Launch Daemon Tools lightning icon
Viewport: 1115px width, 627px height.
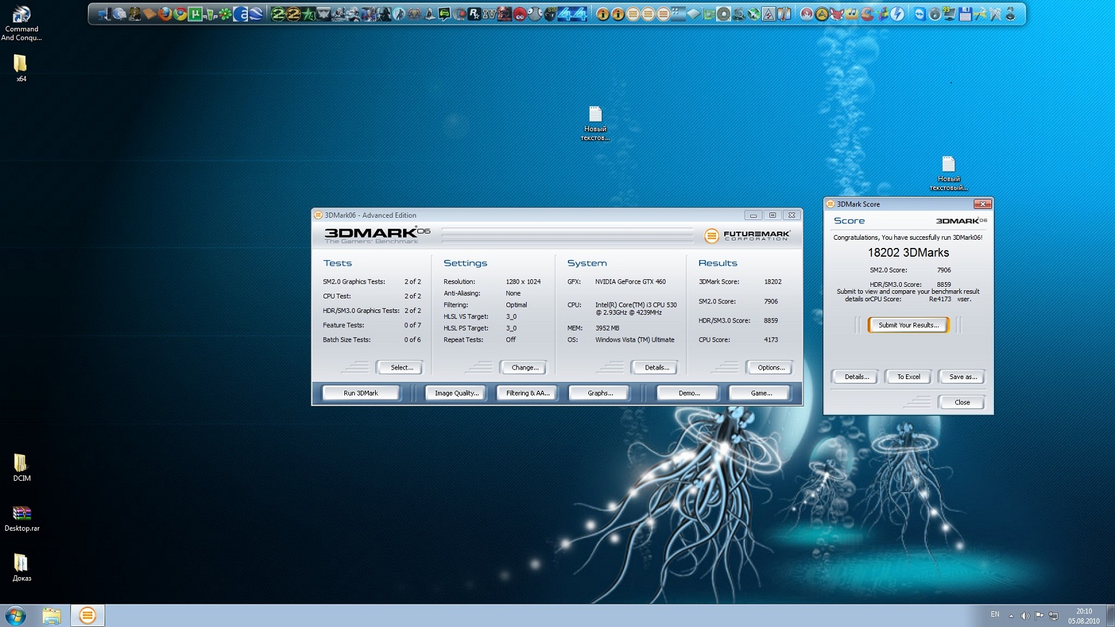898,13
